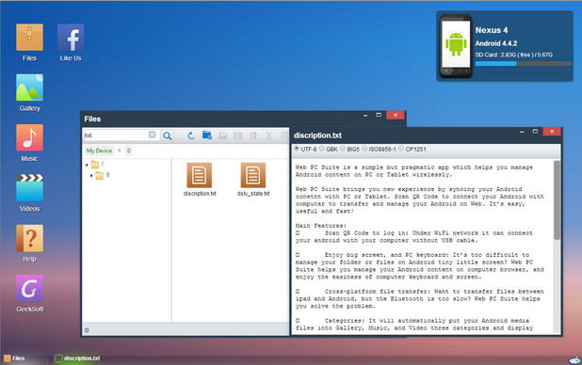Click the '/0' path in status bar

point(86,330)
